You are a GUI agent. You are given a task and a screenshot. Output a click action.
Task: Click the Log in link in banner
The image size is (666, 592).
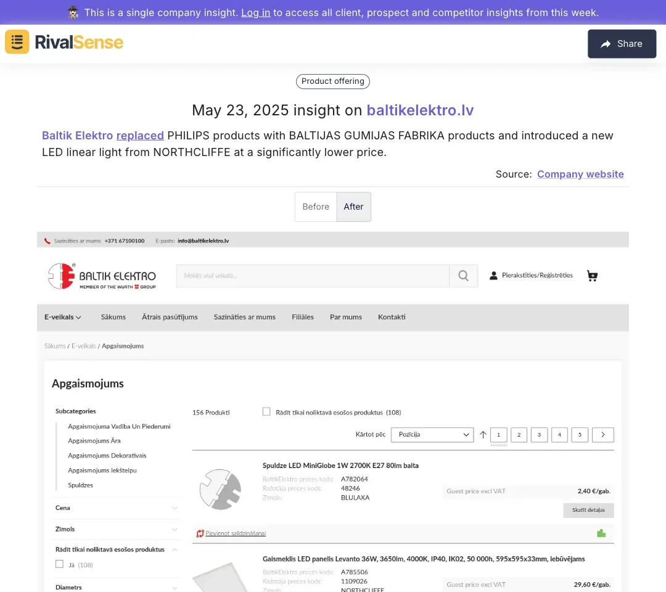256,13
